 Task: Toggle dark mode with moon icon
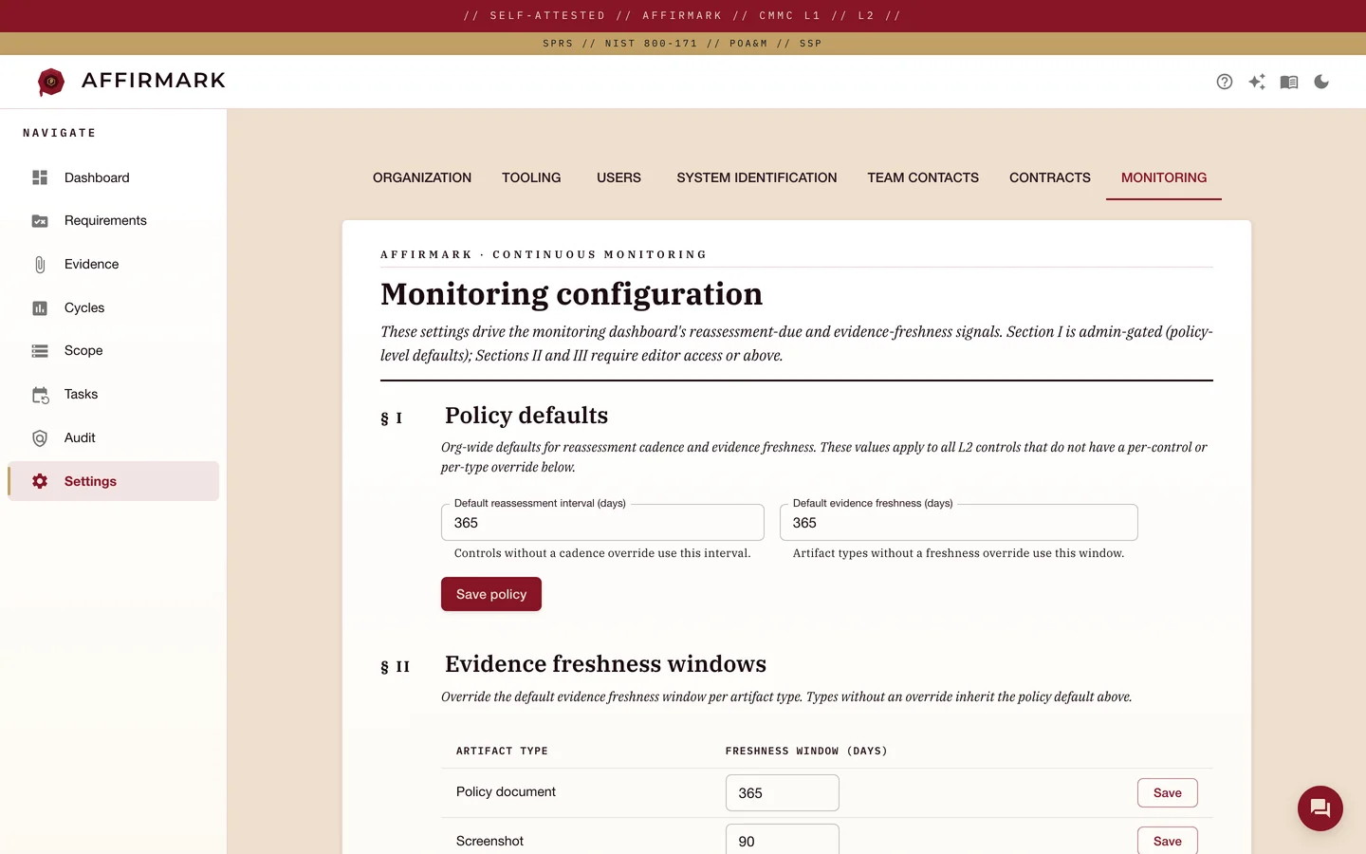pyautogui.click(x=1321, y=82)
